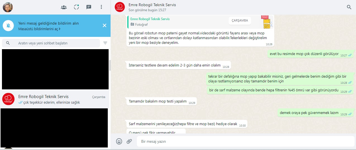Click the search field magnifier icon
Viewport: 356px width, 150px height.
click(x=8, y=43)
